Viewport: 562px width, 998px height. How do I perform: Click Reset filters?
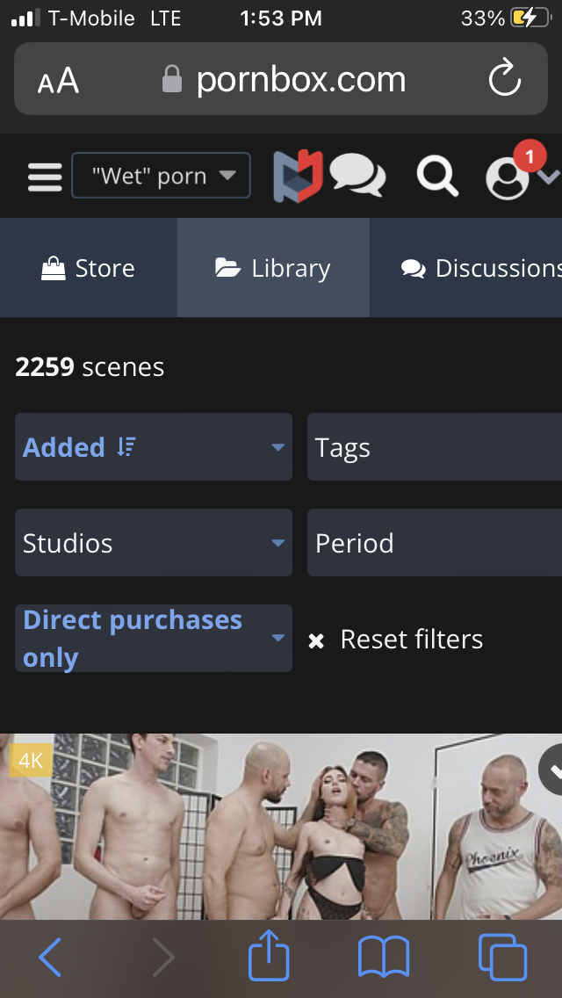(396, 640)
